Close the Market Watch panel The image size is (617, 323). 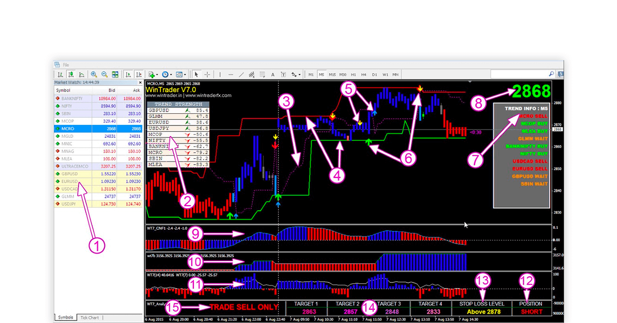(x=140, y=82)
